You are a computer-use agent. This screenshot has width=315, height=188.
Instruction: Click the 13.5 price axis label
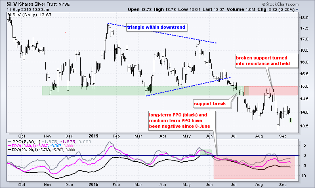coord(304,126)
